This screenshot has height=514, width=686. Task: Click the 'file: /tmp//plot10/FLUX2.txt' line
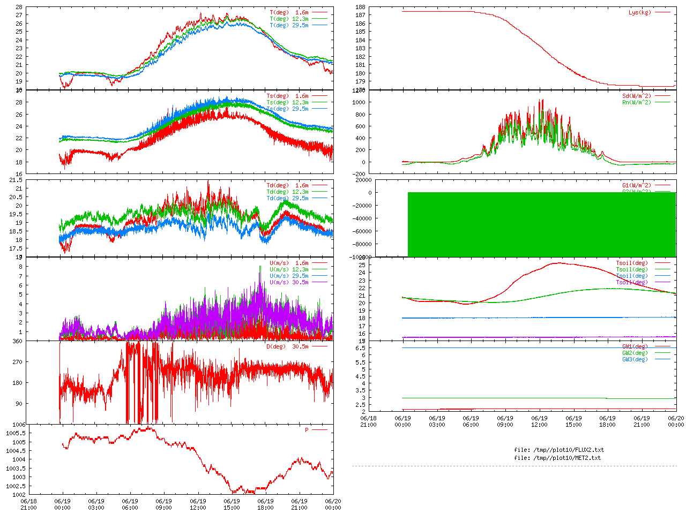pyautogui.click(x=559, y=450)
